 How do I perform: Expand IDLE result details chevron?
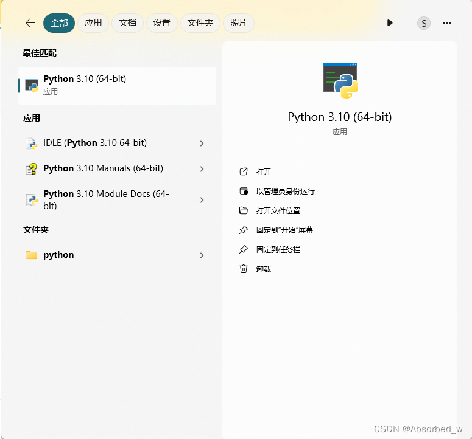coord(202,143)
